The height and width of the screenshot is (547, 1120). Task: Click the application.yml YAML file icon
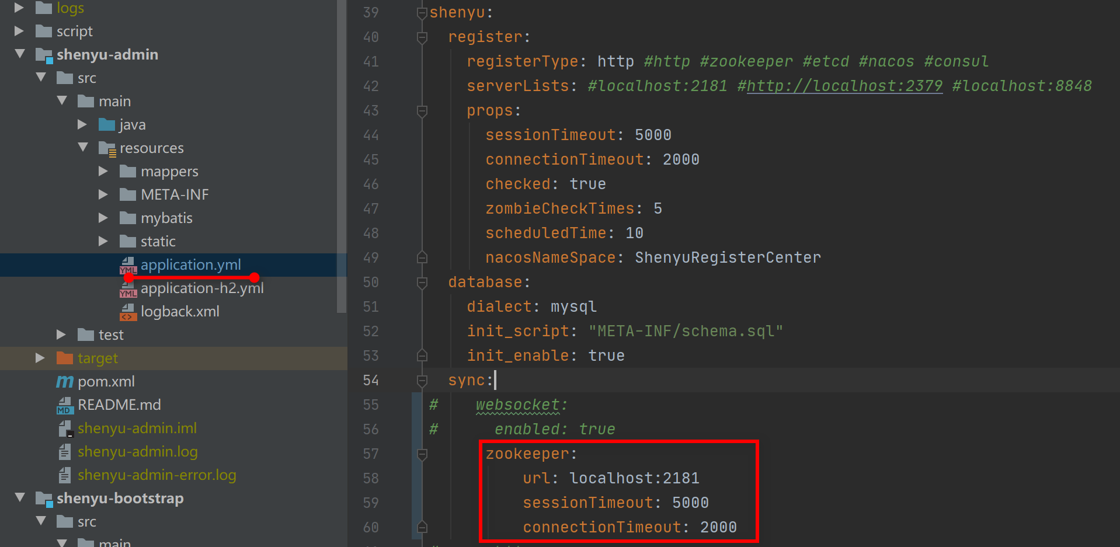pyautogui.click(x=128, y=266)
